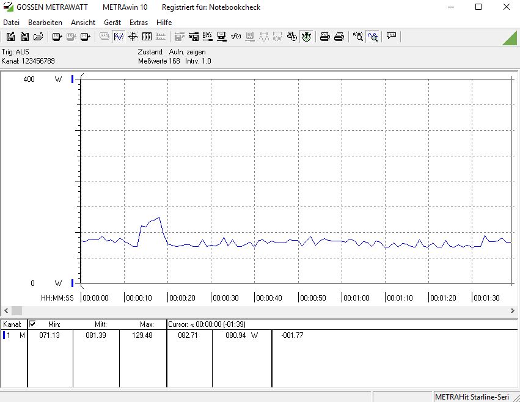The width and height of the screenshot is (520, 402).
Task: Click the right scroll arrow below the chart
Action: (x=513, y=311)
